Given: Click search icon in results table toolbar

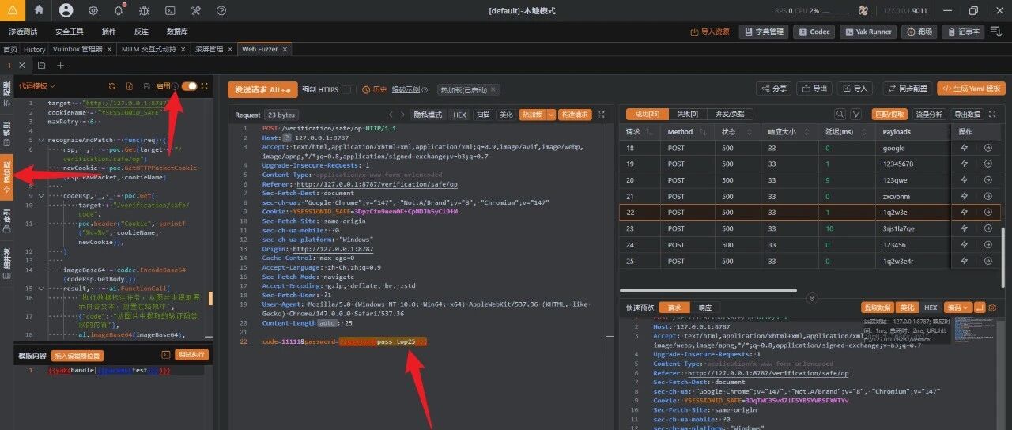Looking at the screenshot, I should [x=840, y=114].
